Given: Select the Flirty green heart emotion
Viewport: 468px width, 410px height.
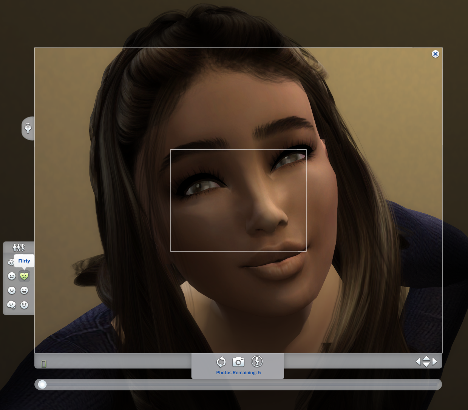Looking at the screenshot, I should pyautogui.click(x=24, y=276).
